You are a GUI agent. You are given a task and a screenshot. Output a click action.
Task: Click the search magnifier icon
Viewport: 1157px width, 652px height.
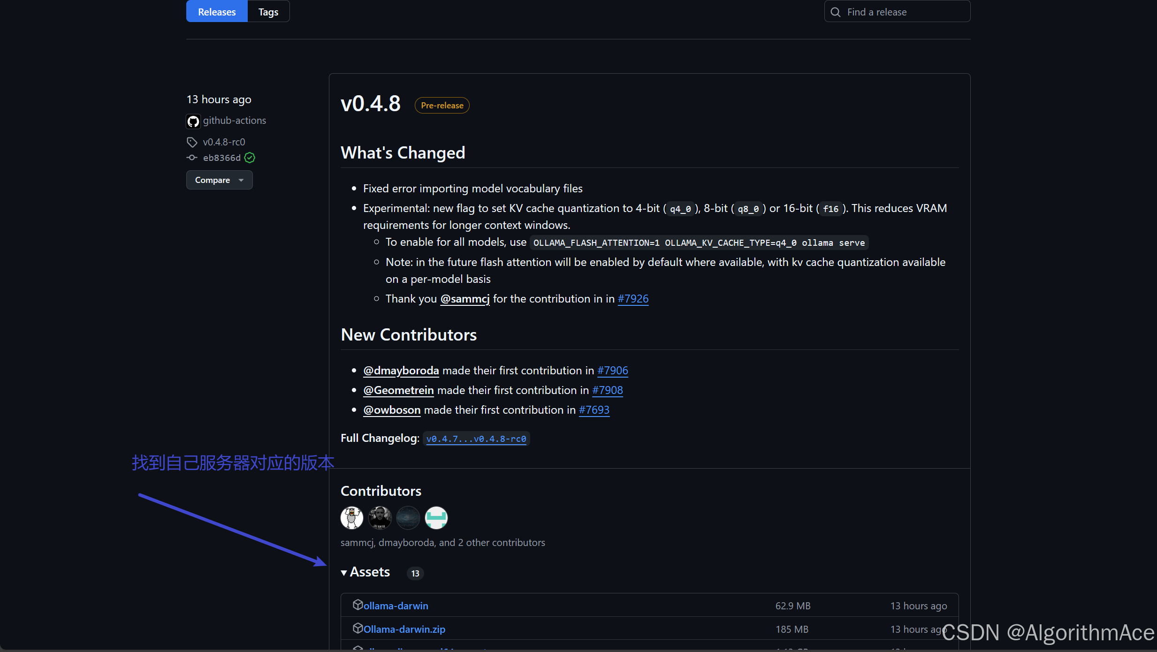pos(836,12)
